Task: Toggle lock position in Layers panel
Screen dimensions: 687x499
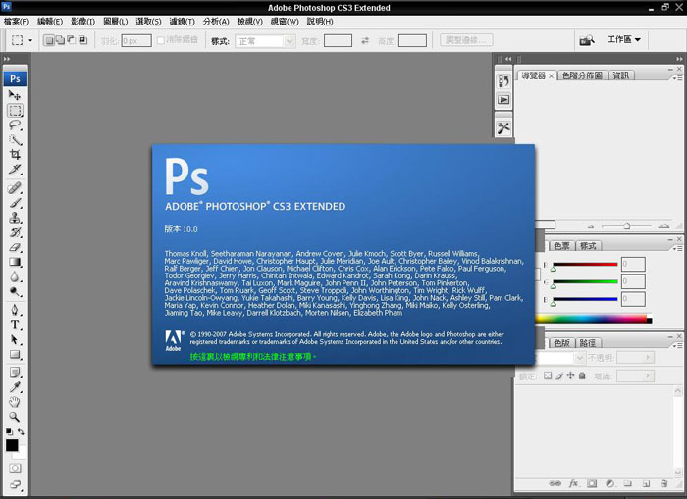Action: (570, 375)
